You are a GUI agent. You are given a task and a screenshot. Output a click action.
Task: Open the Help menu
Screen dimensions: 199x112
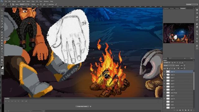[52, 1]
